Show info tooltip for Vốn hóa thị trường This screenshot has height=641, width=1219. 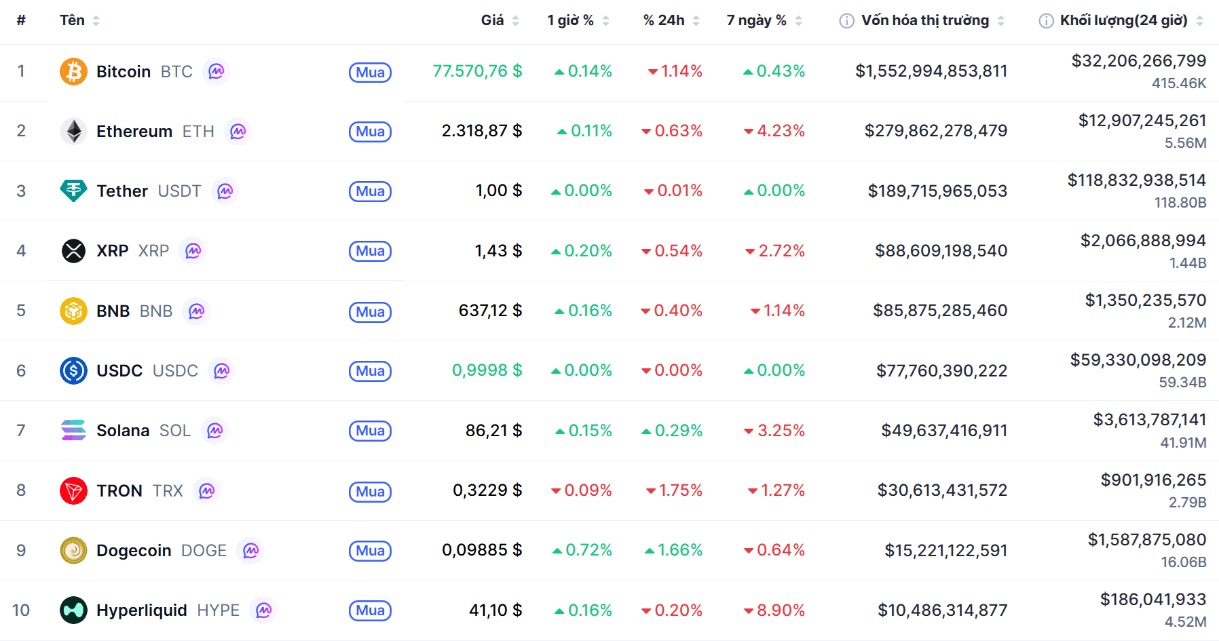(x=846, y=21)
